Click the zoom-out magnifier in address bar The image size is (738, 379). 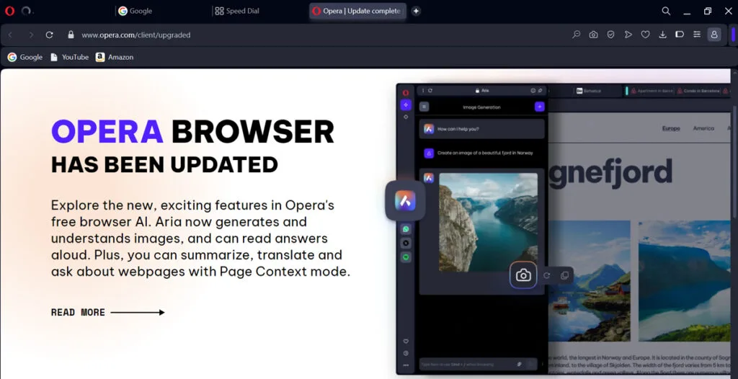576,35
